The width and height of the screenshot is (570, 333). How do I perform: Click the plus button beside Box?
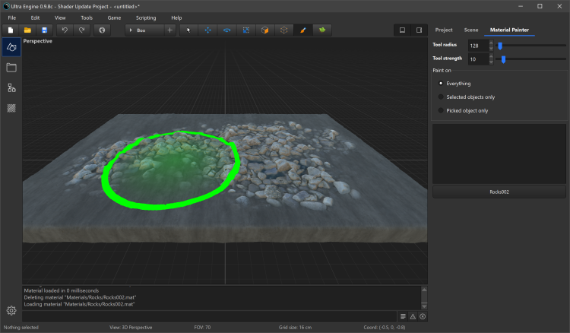169,30
